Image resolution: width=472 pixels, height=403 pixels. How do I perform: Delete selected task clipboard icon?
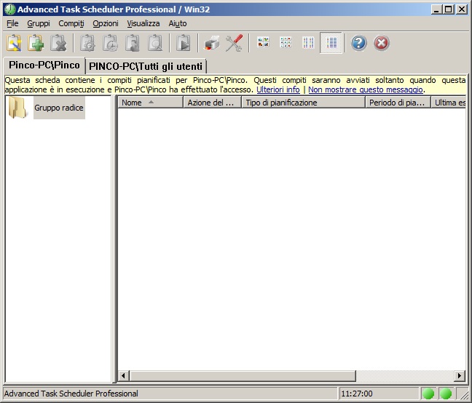click(x=58, y=43)
